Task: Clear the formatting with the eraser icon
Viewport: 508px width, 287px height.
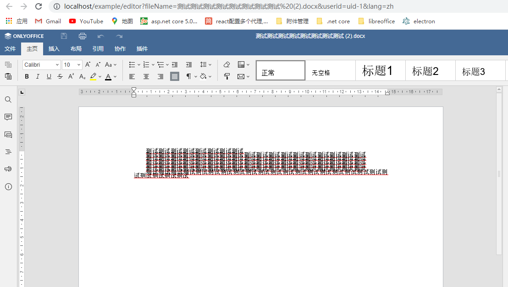Action: point(227,64)
